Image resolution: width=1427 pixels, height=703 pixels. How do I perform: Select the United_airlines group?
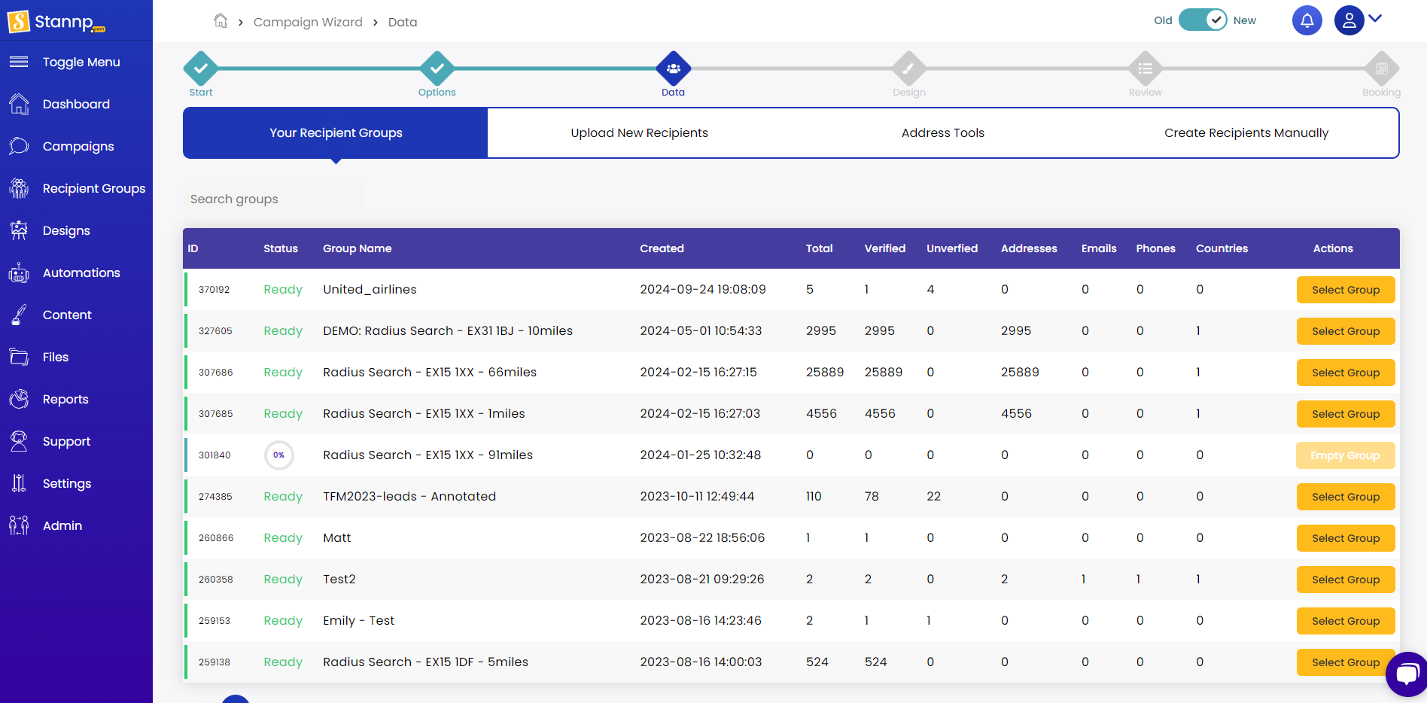[x=1345, y=290]
